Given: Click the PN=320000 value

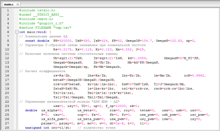Looking at the screenshot, I should pyautogui.click(x=62, y=41).
